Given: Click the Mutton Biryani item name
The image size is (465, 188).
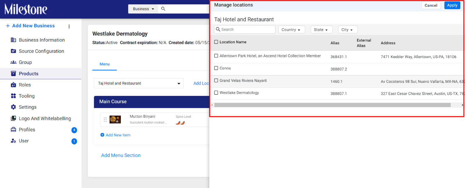Looking at the screenshot, I should (142, 117).
